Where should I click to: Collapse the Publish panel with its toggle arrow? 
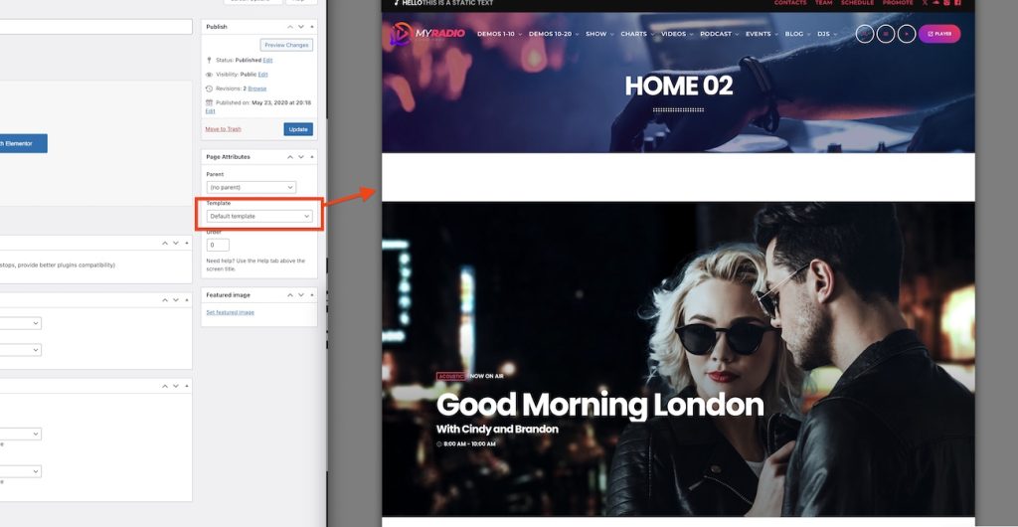tap(311, 27)
